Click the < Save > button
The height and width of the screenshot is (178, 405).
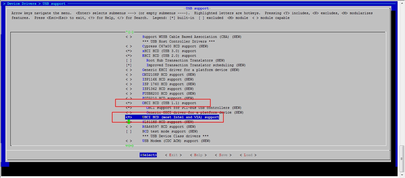tap(223, 155)
